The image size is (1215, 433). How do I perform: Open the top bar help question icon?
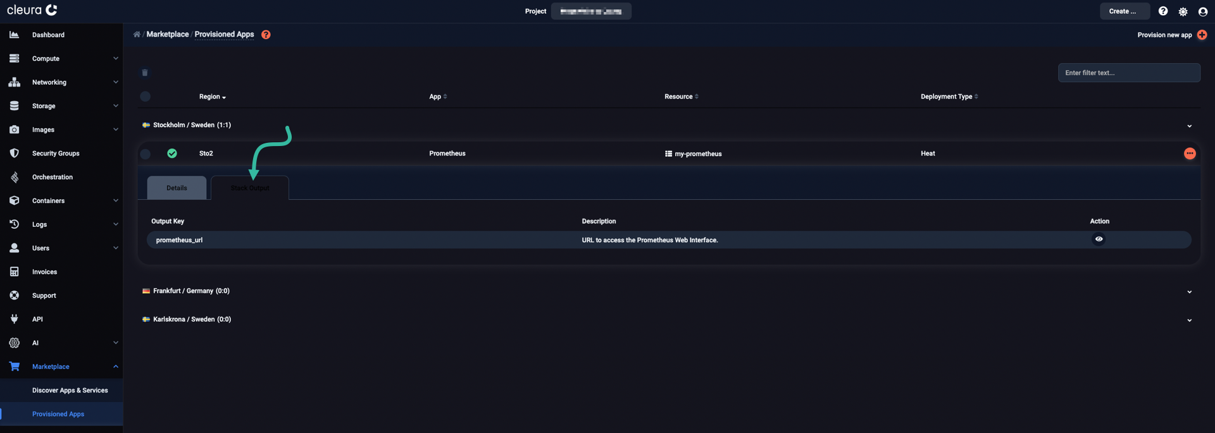coord(1163,11)
